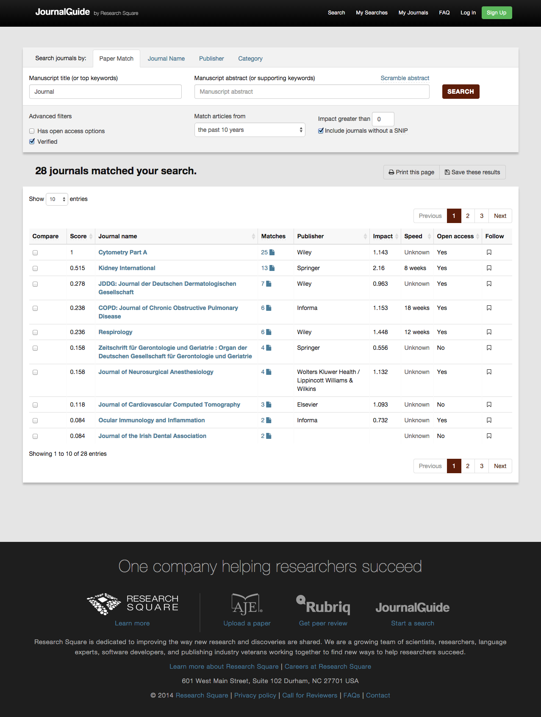
Task: Click the AJE footer logo
Action: tap(247, 604)
